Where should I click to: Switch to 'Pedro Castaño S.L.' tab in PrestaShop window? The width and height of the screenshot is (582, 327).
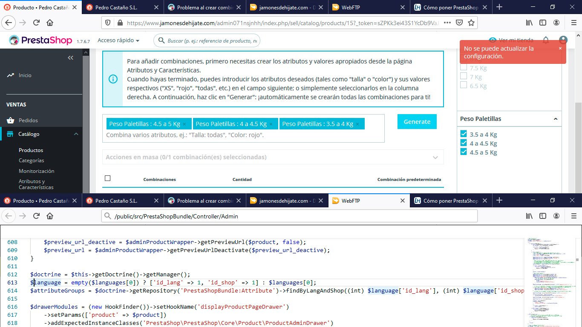pyautogui.click(x=123, y=7)
